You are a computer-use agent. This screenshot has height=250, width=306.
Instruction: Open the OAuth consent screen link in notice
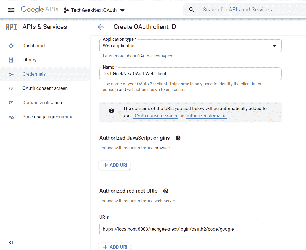coord(156,116)
